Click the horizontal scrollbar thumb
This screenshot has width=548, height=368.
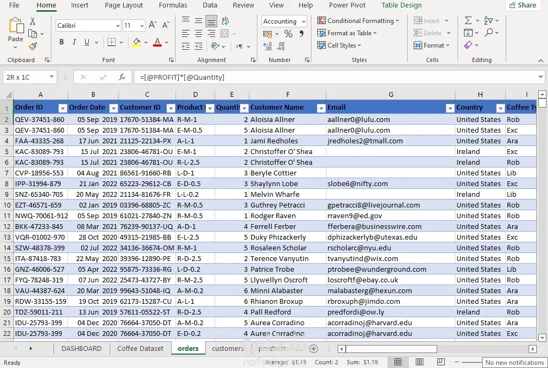391,348
